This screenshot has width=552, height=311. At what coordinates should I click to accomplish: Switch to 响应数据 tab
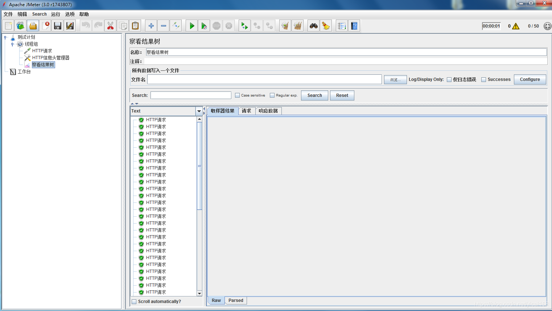pyautogui.click(x=268, y=111)
